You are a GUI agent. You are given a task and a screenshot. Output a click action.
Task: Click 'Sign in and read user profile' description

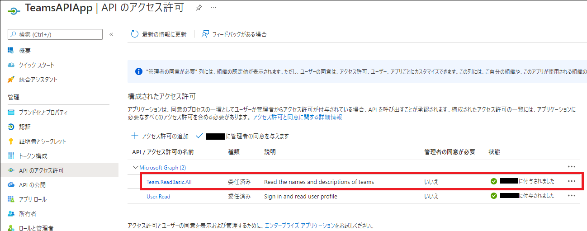click(x=301, y=196)
